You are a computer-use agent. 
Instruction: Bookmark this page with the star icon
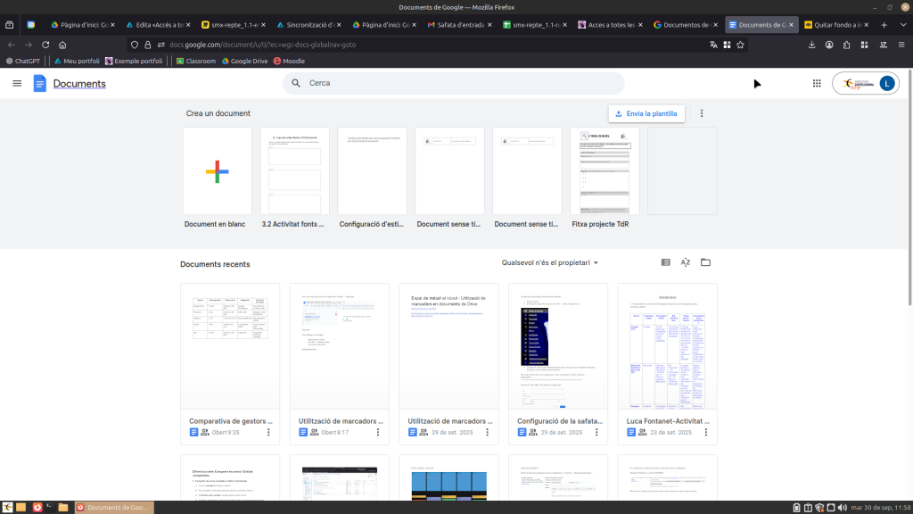(x=740, y=45)
